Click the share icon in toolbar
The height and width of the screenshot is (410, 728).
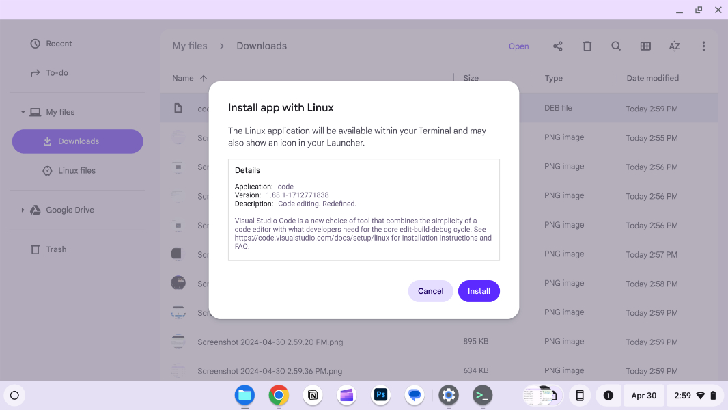coord(558,46)
